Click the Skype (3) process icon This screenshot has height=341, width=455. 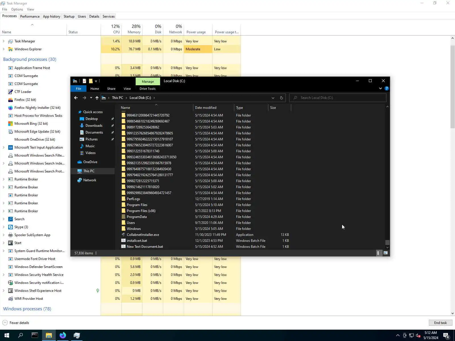point(11,227)
